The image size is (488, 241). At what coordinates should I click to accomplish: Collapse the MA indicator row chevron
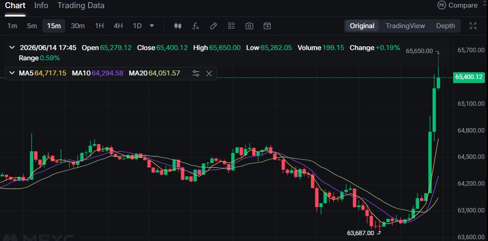click(x=12, y=73)
